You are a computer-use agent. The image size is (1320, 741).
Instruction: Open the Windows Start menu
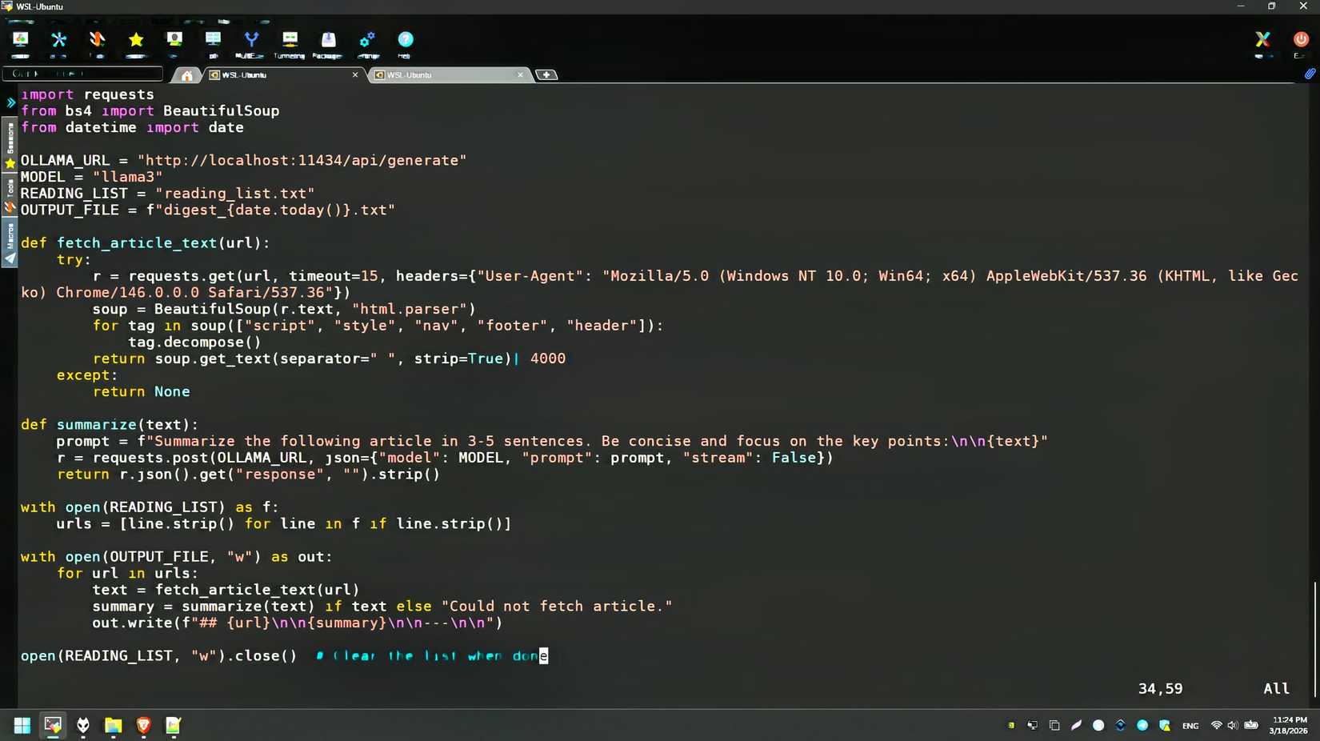[22, 726]
